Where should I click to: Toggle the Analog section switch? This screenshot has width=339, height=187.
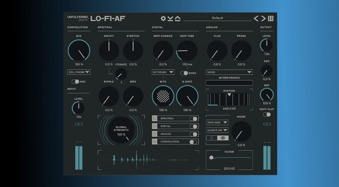[193, 134]
